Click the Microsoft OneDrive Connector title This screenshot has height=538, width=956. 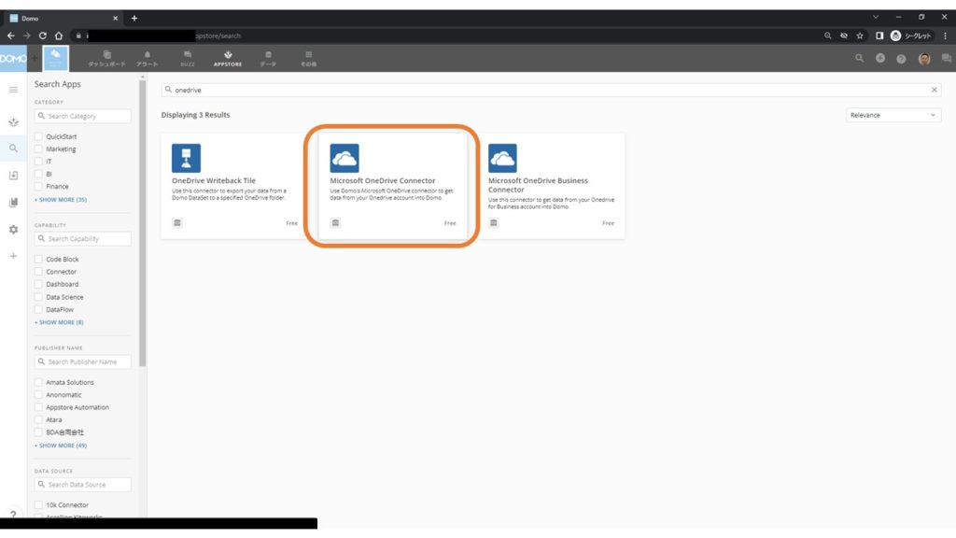coord(382,180)
